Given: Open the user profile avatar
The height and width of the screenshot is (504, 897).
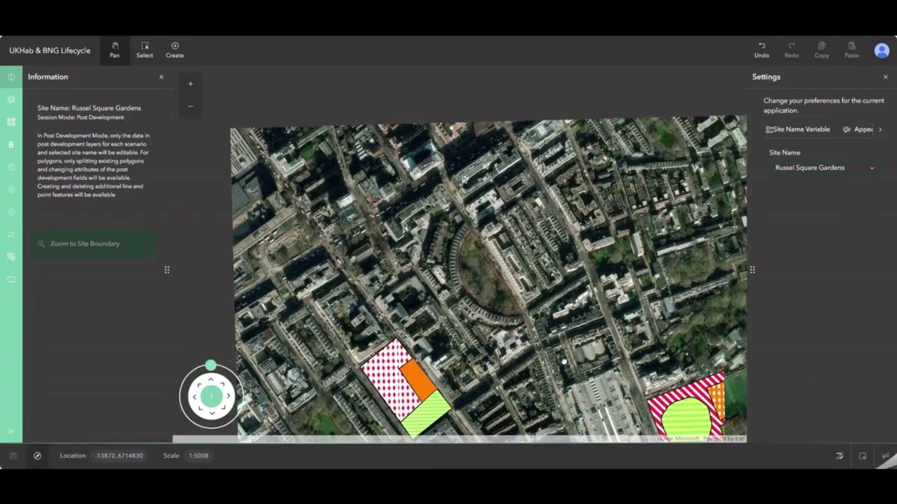Looking at the screenshot, I should point(882,50).
